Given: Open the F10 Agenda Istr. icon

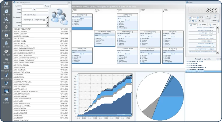Looking at the screenshot, I should [x=6, y=67].
